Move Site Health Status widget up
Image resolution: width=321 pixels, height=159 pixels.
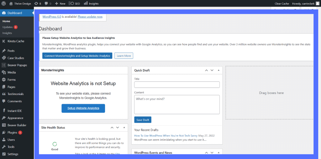click(x=112, y=127)
